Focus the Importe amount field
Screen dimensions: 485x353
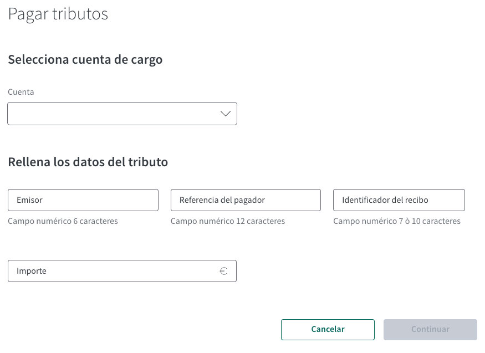(111, 270)
